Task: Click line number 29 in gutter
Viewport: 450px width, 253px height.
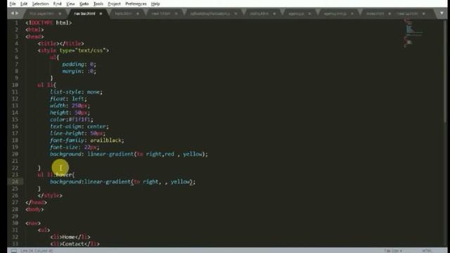Action: click(x=15, y=216)
